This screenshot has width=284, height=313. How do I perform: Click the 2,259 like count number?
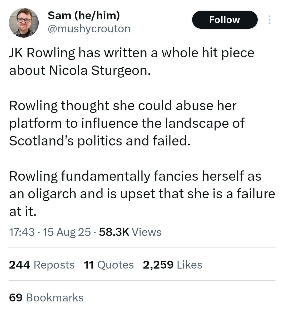(x=158, y=265)
